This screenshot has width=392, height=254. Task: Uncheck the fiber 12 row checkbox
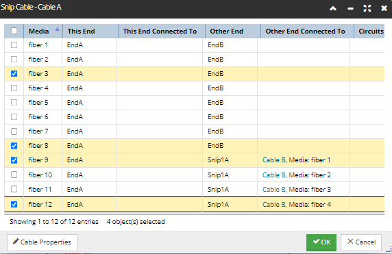pos(14,204)
